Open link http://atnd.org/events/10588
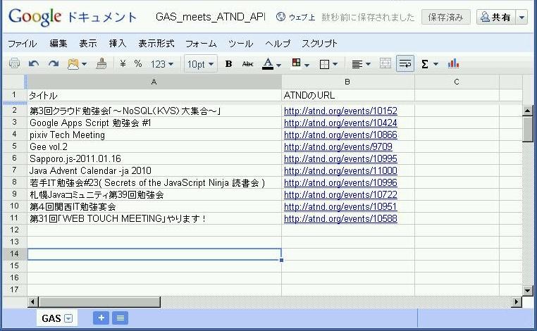Screen dimensions: 537x331 (x=340, y=219)
